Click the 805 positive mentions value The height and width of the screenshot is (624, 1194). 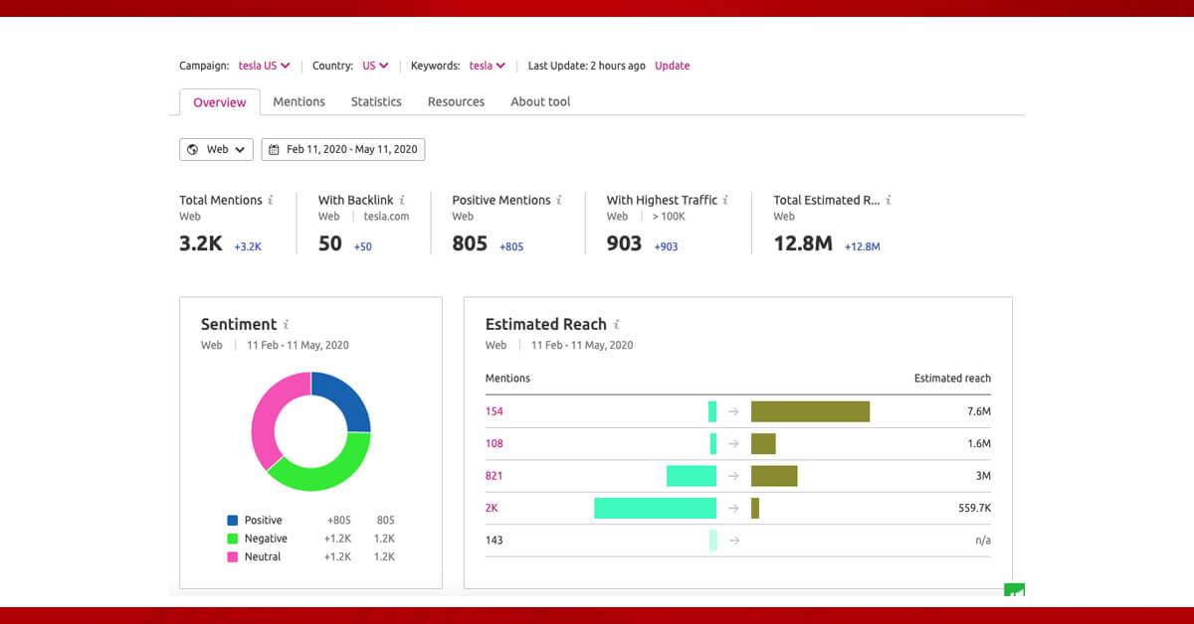point(470,243)
